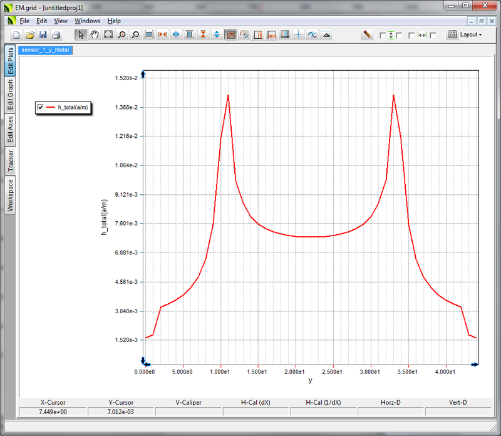Activate the hand pan tool
The width and height of the screenshot is (501, 436).
click(x=95, y=35)
